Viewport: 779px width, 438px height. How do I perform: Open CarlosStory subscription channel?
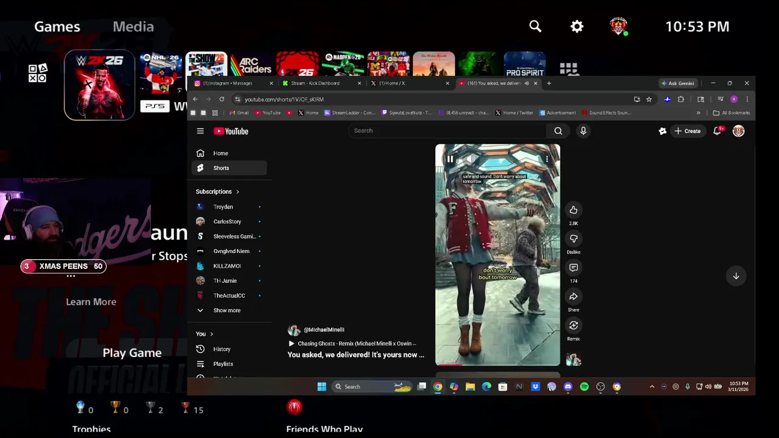[229, 221]
